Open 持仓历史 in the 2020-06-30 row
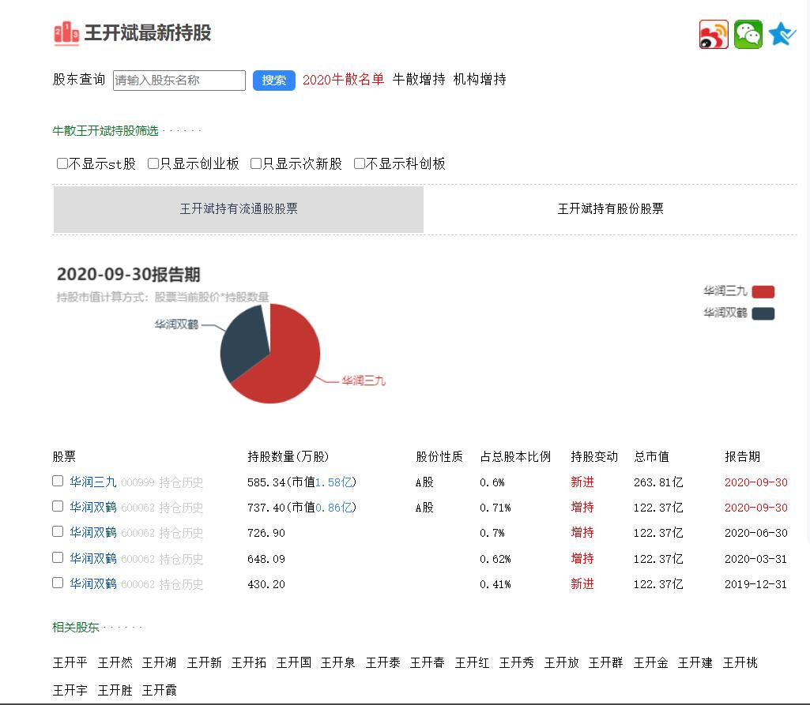 tap(181, 533)
